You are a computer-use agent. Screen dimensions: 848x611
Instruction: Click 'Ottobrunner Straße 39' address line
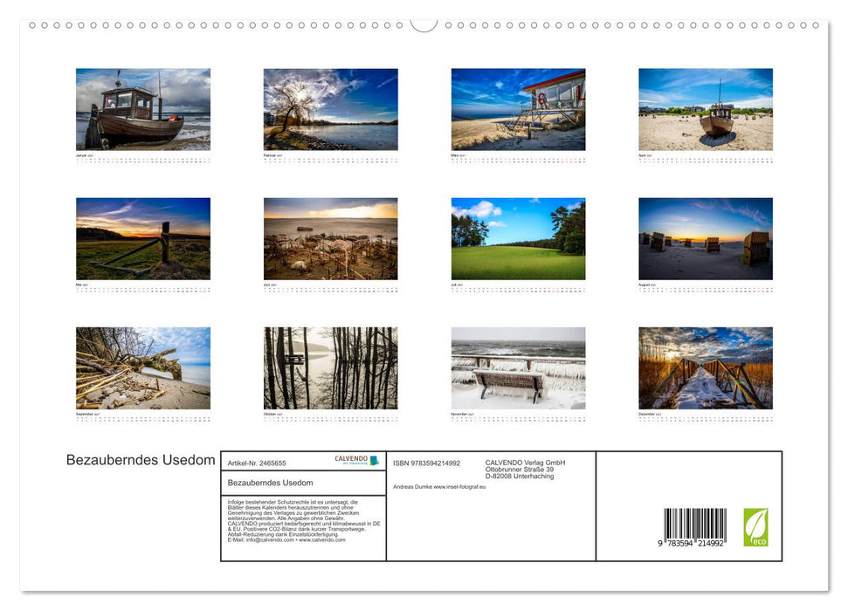(519, 470)
